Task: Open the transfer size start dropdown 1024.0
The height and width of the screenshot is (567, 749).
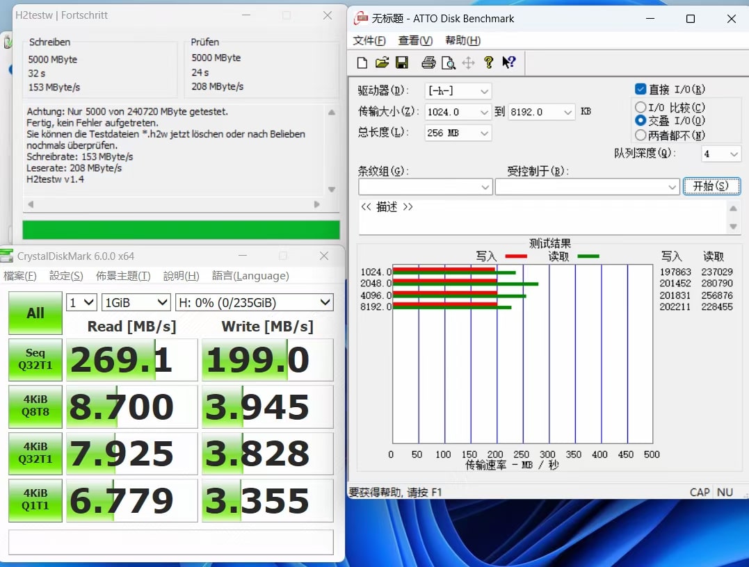Action: point(458,112)
